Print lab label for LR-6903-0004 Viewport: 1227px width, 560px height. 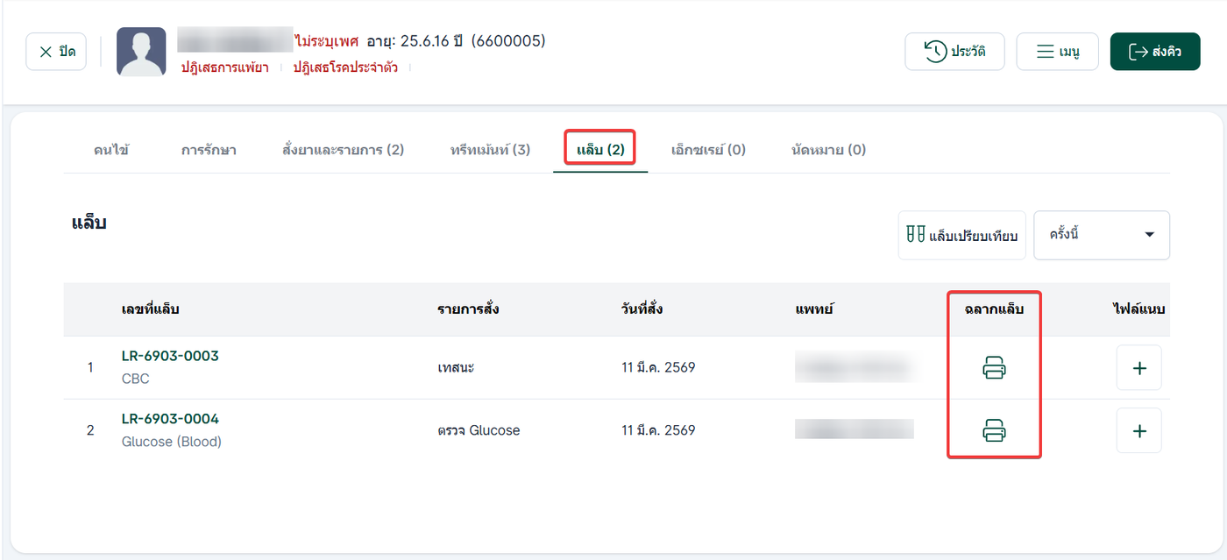click(994, 430)
